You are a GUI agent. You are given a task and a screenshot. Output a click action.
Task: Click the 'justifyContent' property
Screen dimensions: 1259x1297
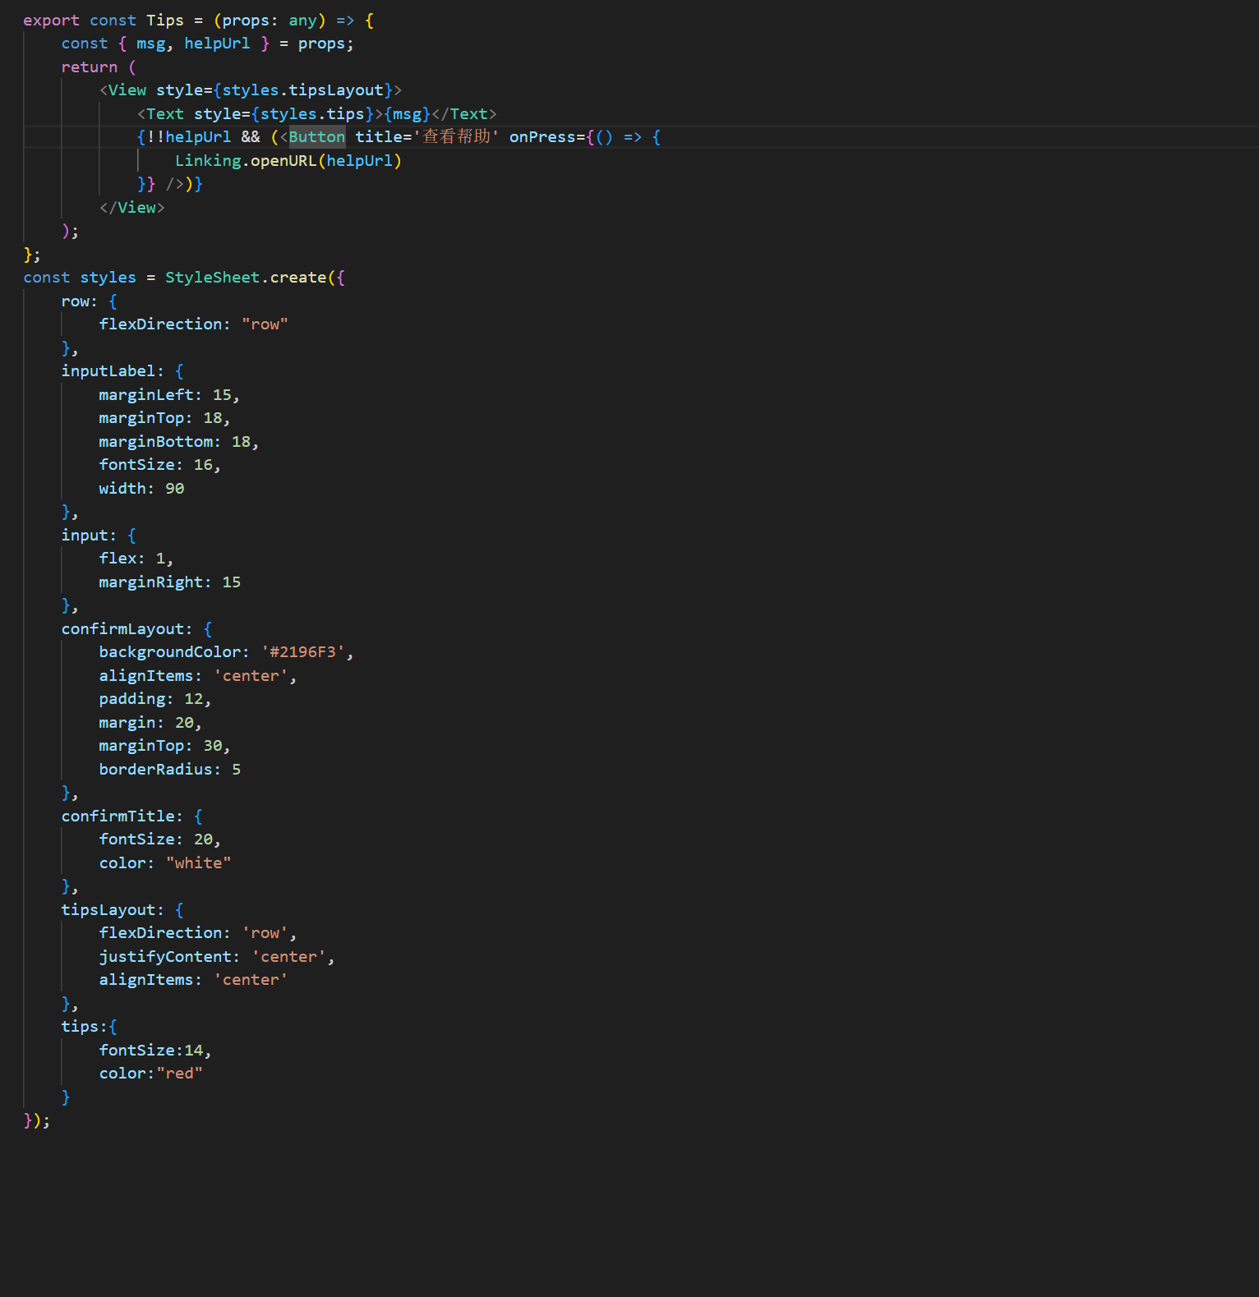(x=165, y=956)
